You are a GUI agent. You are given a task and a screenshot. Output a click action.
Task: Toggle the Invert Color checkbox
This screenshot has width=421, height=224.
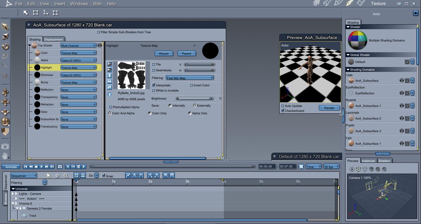coord(191,85)
